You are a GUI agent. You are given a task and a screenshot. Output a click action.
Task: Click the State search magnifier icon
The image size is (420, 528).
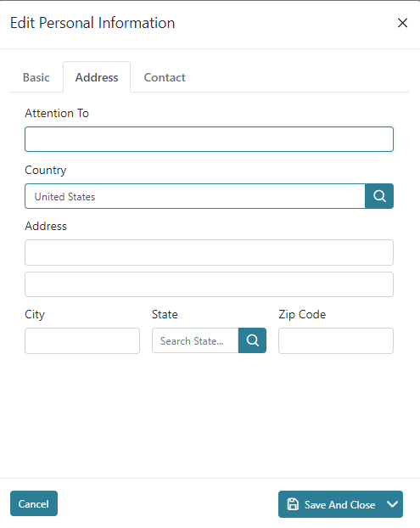click(x=252, y=340)
